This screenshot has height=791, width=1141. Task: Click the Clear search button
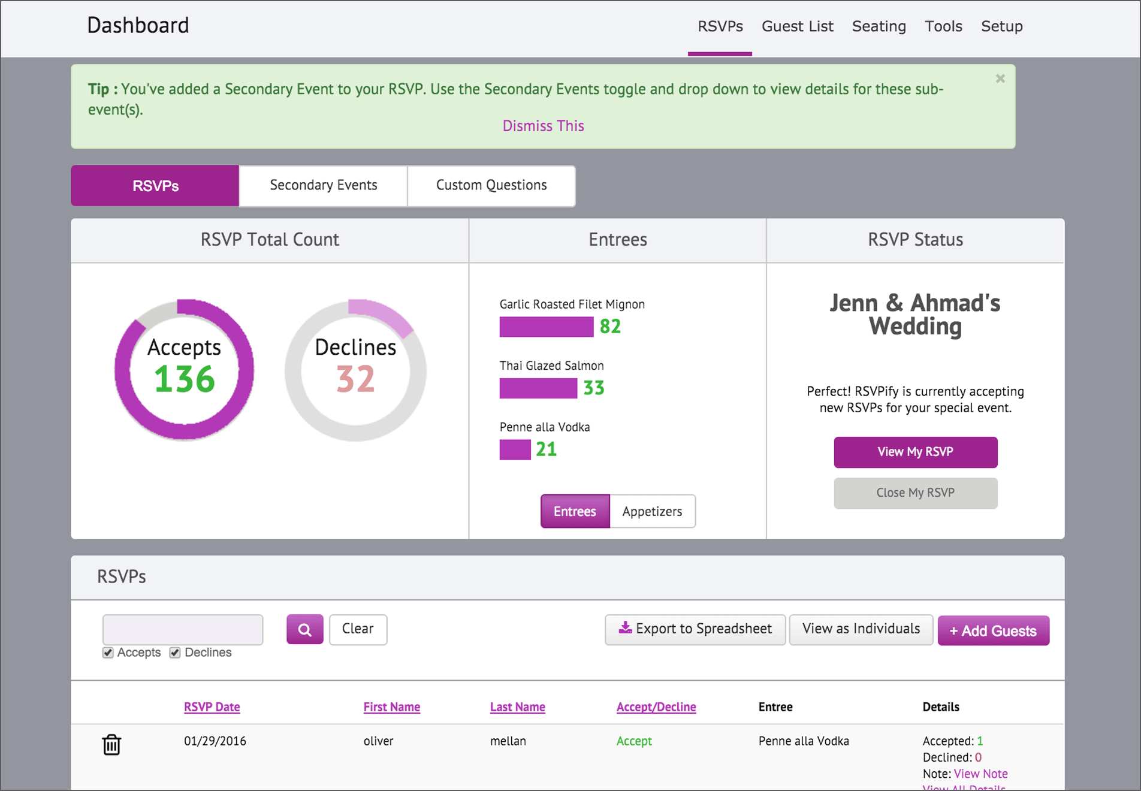point(358,629)
